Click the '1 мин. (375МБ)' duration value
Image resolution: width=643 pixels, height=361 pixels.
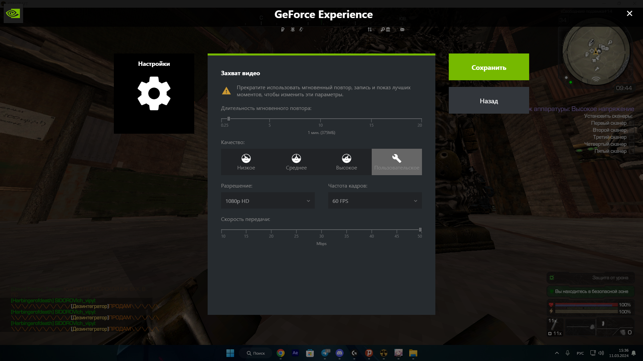[x=321, y=133]
